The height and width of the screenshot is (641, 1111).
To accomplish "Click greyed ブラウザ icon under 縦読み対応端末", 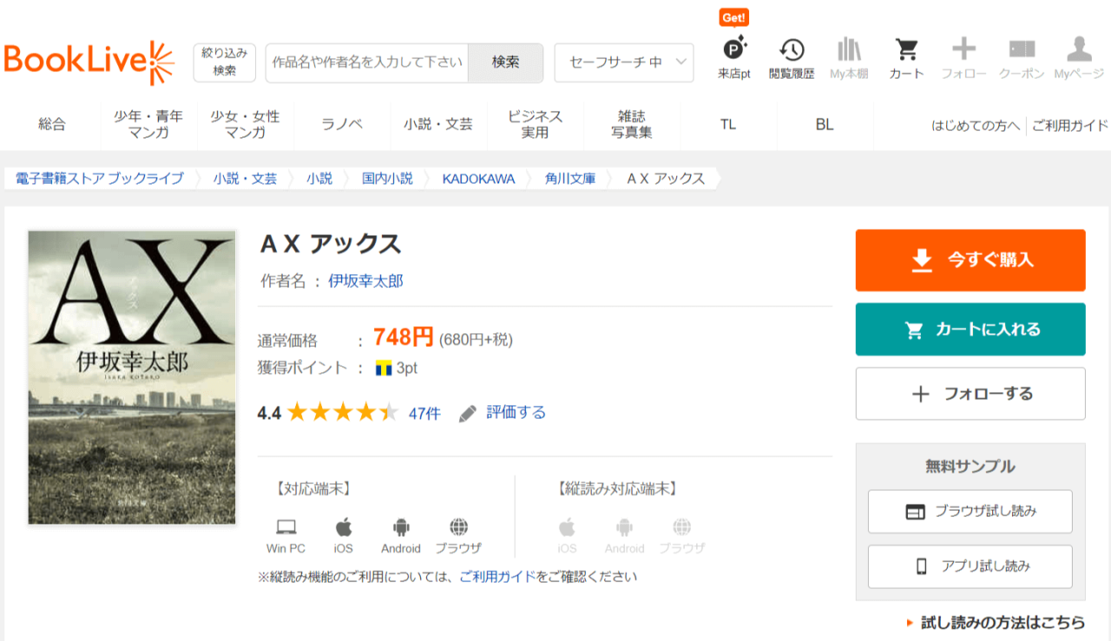I will click(x=682, y=527).
